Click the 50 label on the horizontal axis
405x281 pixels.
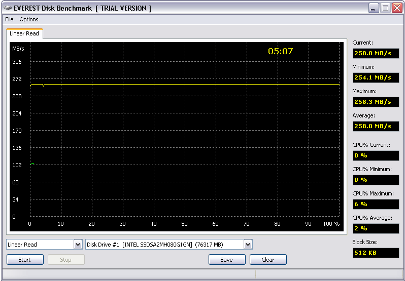pyautogui.click(x=184, y=224)
